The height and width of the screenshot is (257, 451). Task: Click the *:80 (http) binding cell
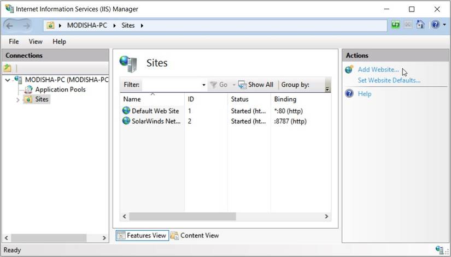289,111
